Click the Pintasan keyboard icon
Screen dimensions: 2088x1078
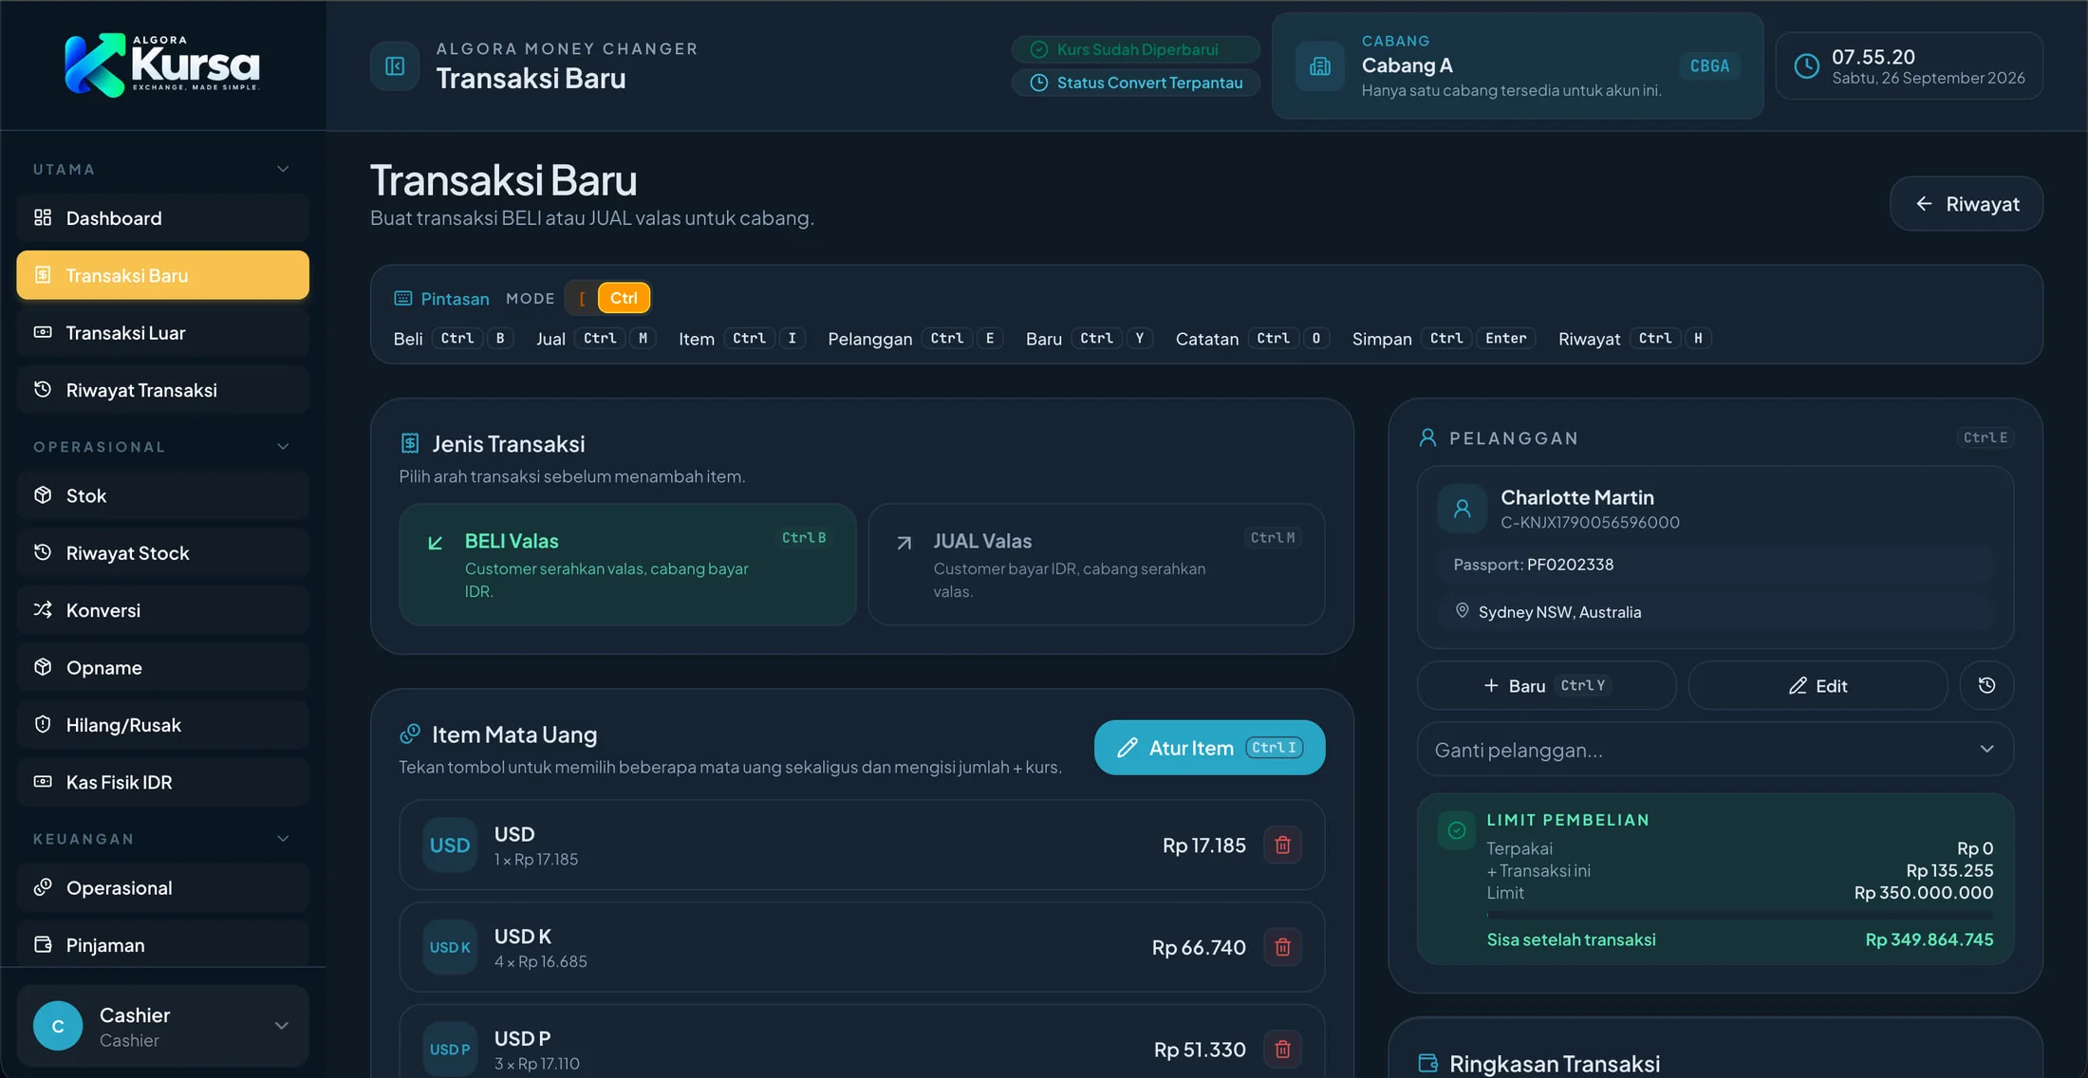403,298
